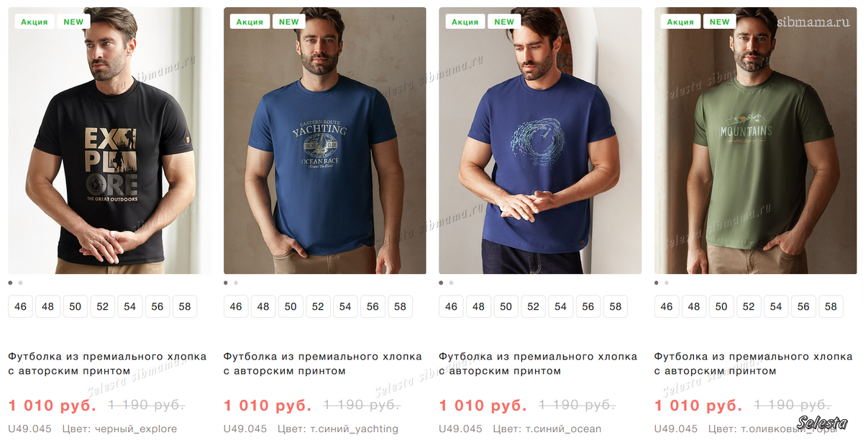
Task: Select second image dot under yachting shirt
Action: pos(236,283)
